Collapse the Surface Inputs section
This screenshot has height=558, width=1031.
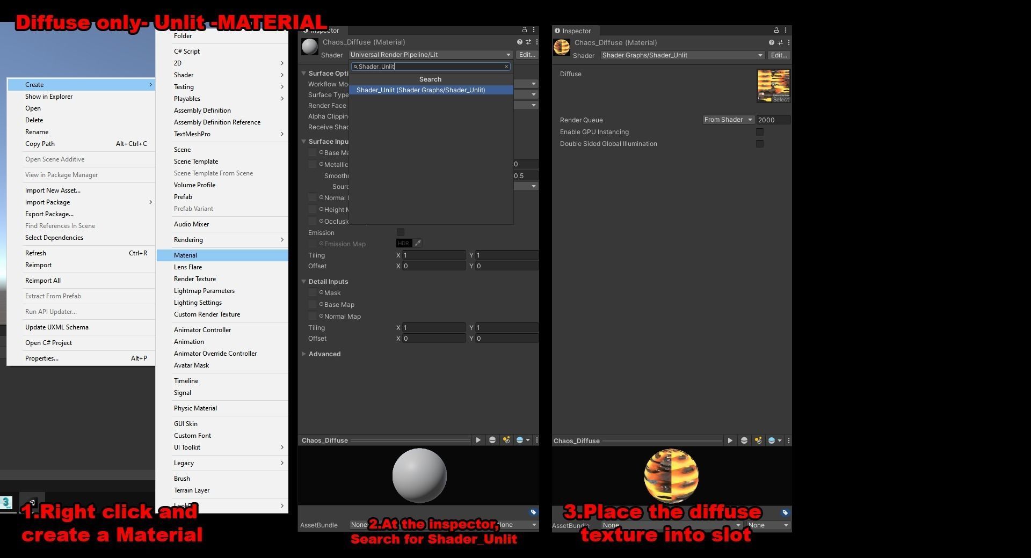[303, 141]
